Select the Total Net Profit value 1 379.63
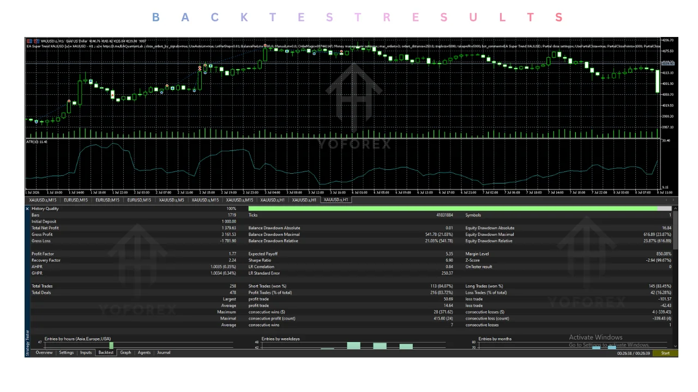The width and height of the screenshot is (698, 392). 229,228
